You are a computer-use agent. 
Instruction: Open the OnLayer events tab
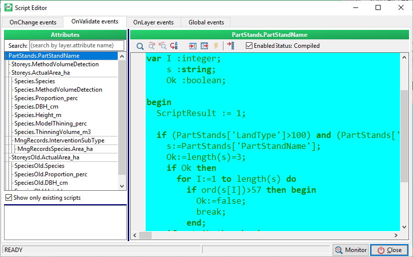[153, 22]
